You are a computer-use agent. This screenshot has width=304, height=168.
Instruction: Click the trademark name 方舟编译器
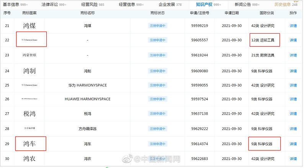pos(87,129)
